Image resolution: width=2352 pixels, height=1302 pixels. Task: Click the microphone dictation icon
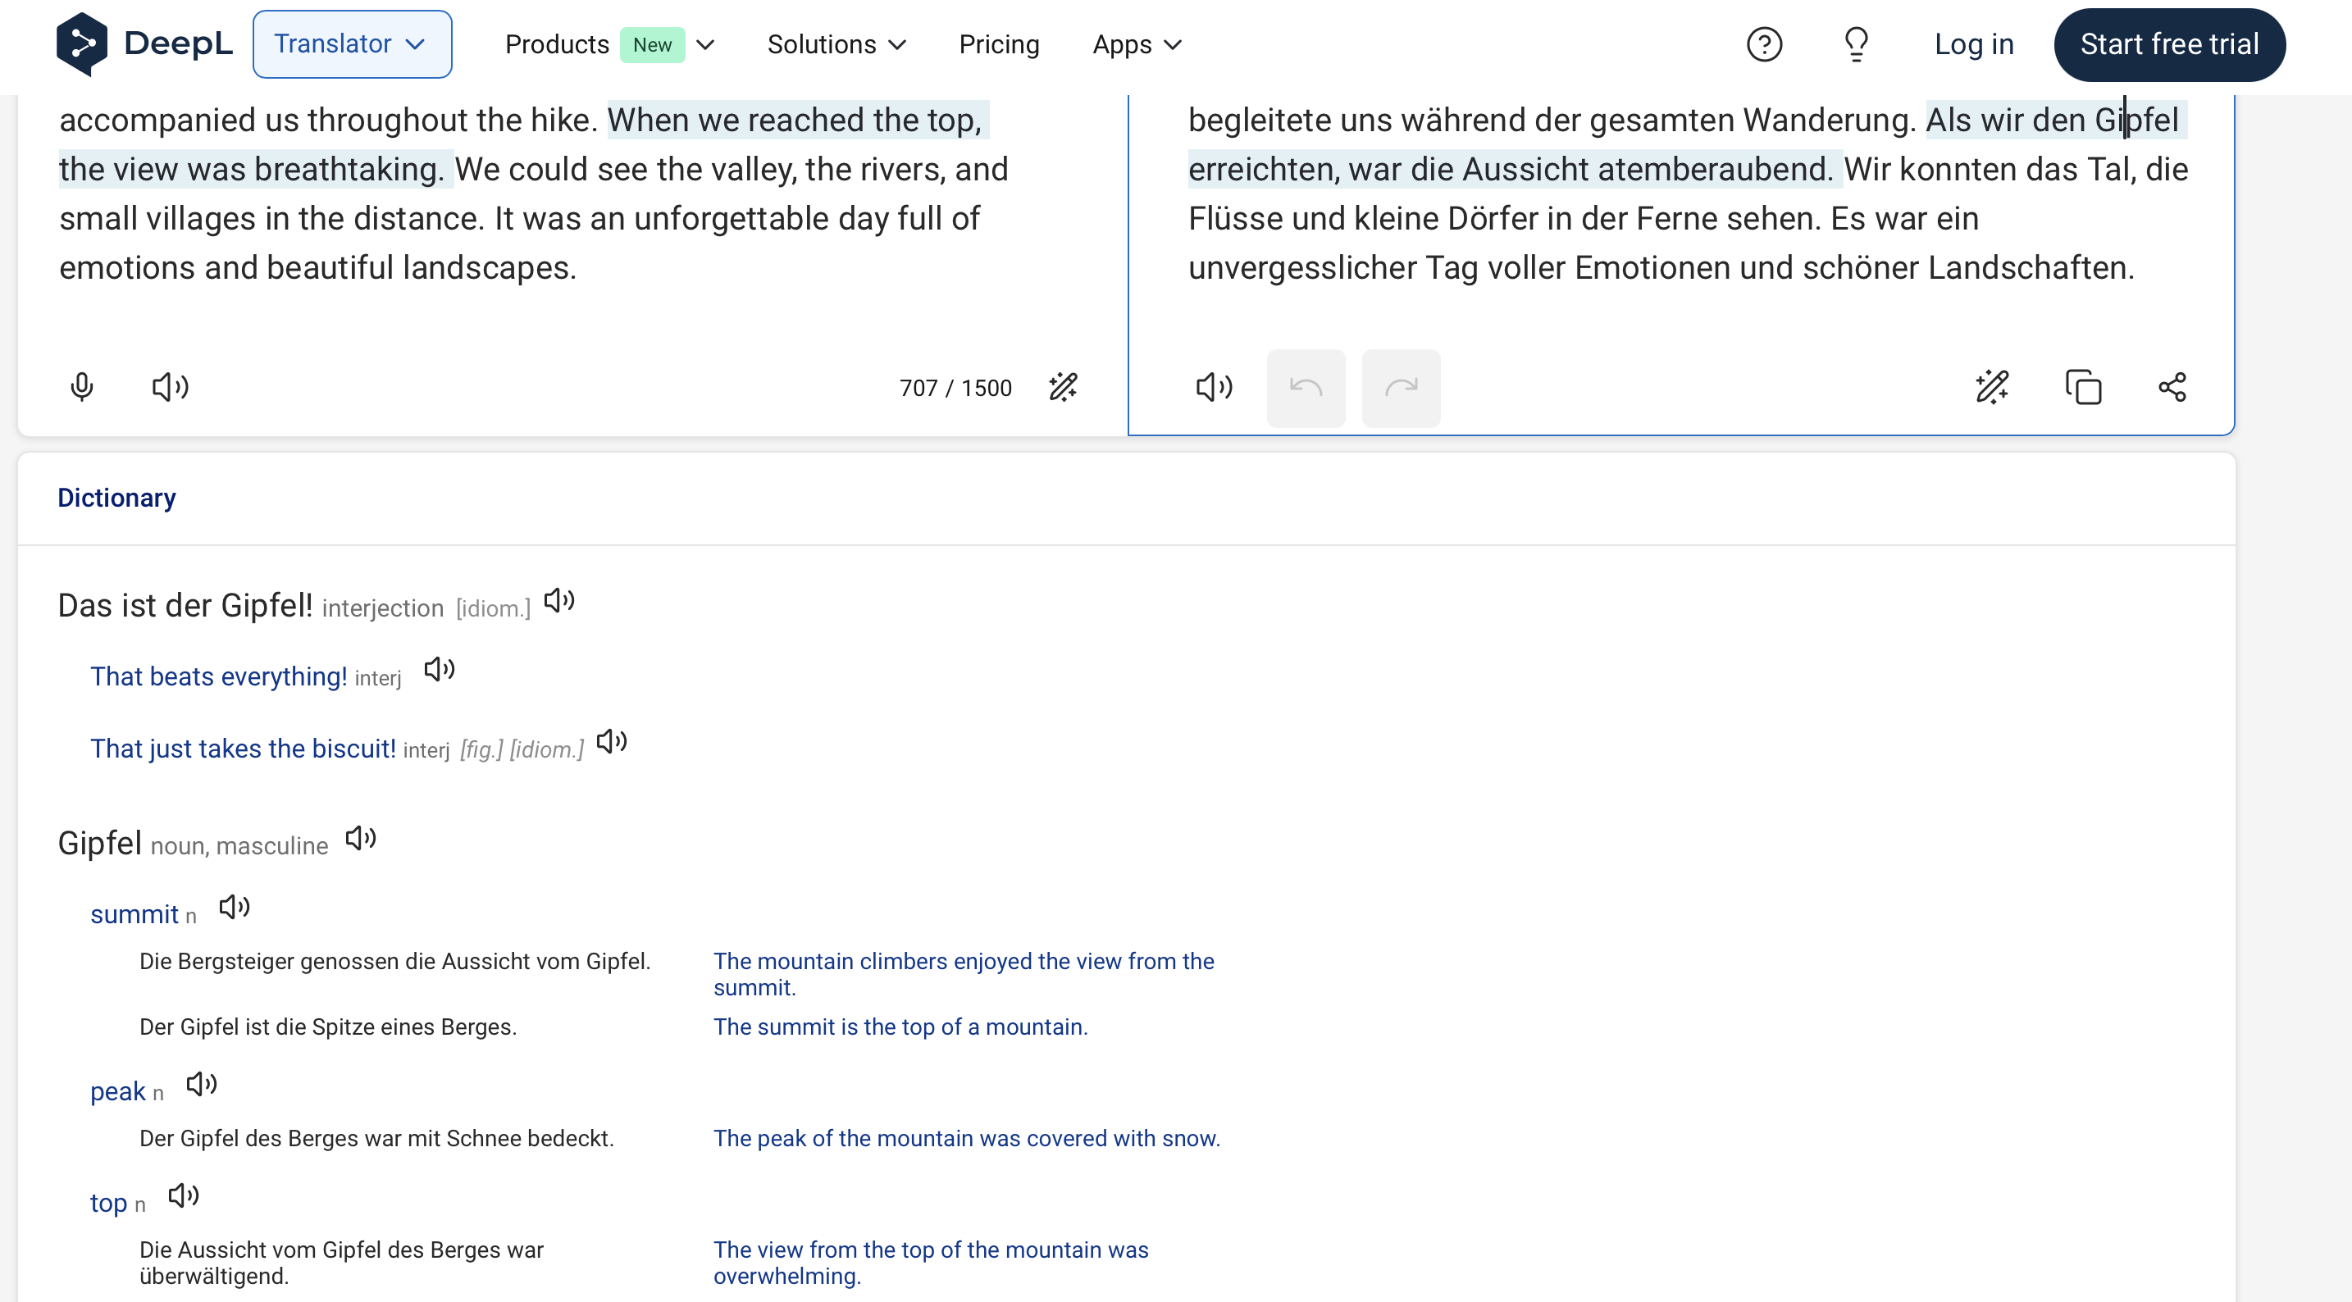click(x=82, y=387)
